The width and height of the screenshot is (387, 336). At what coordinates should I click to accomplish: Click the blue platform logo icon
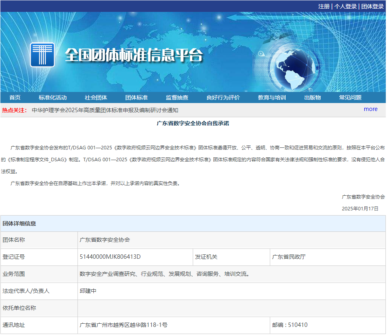pyautogui.click(x=43, y=55)
